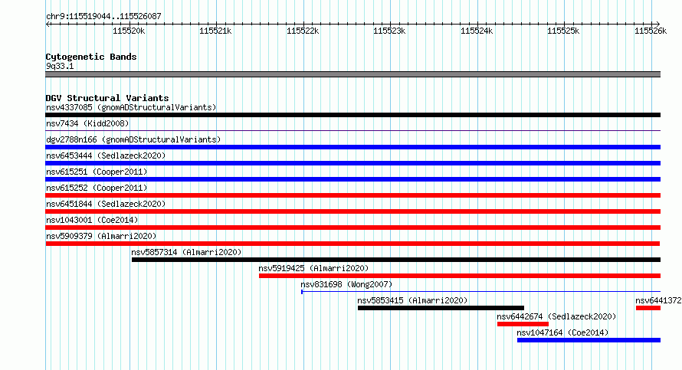Click the black nsv5857314 variant bar
The image size is (682, 370).
[396, 260]
